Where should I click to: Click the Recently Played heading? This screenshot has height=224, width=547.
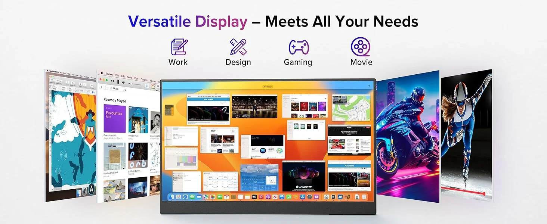115,100
